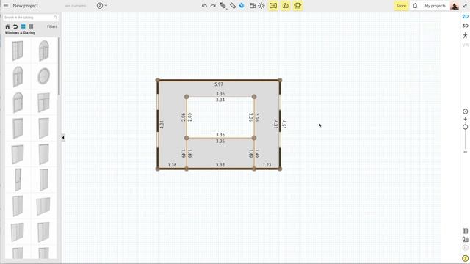Switch to 3D view
The width and height of the screenshot is (470, 264).
pyautogui.click(x=465, y=26)
